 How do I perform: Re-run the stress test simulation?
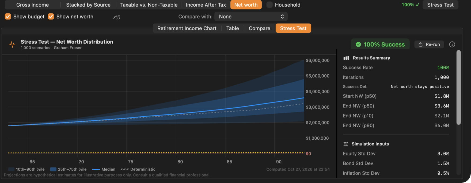[x=429, y=44]
